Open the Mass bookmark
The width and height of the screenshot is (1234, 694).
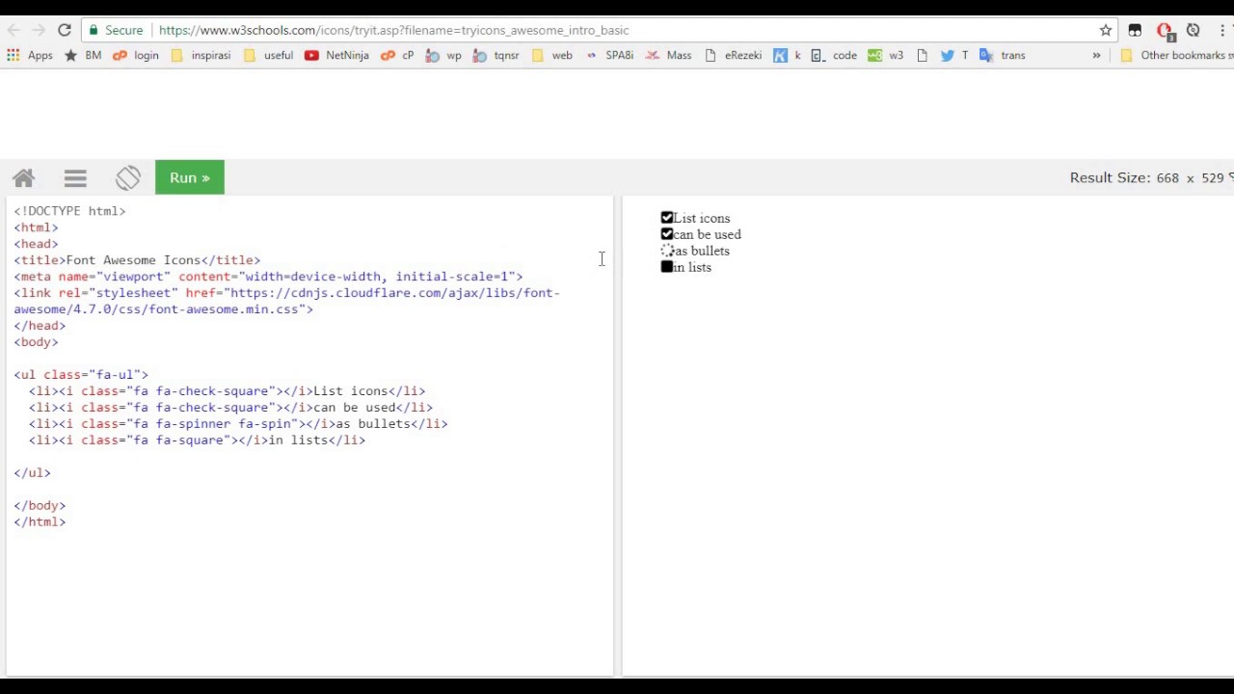(x=668, y=56)
